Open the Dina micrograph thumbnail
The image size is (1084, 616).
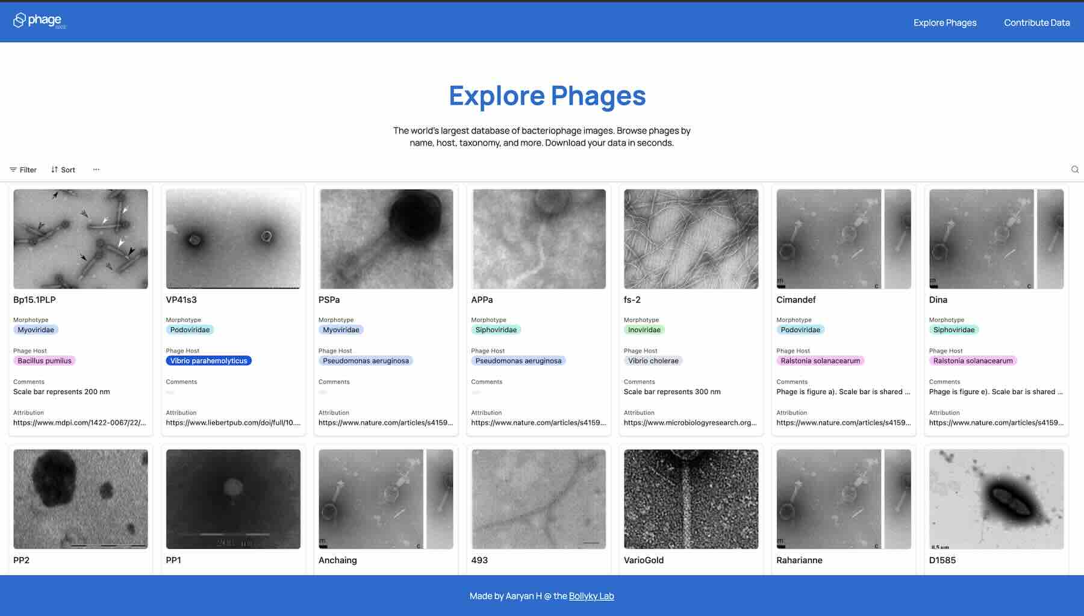(997, 239)
